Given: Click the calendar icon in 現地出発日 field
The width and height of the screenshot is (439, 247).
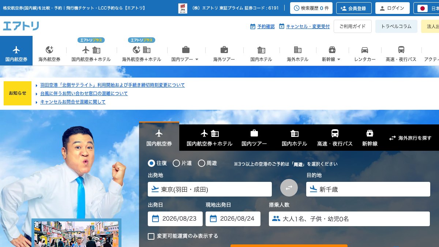Looking at the screenshot, I should pyautogui.click(x=213, y=219).
